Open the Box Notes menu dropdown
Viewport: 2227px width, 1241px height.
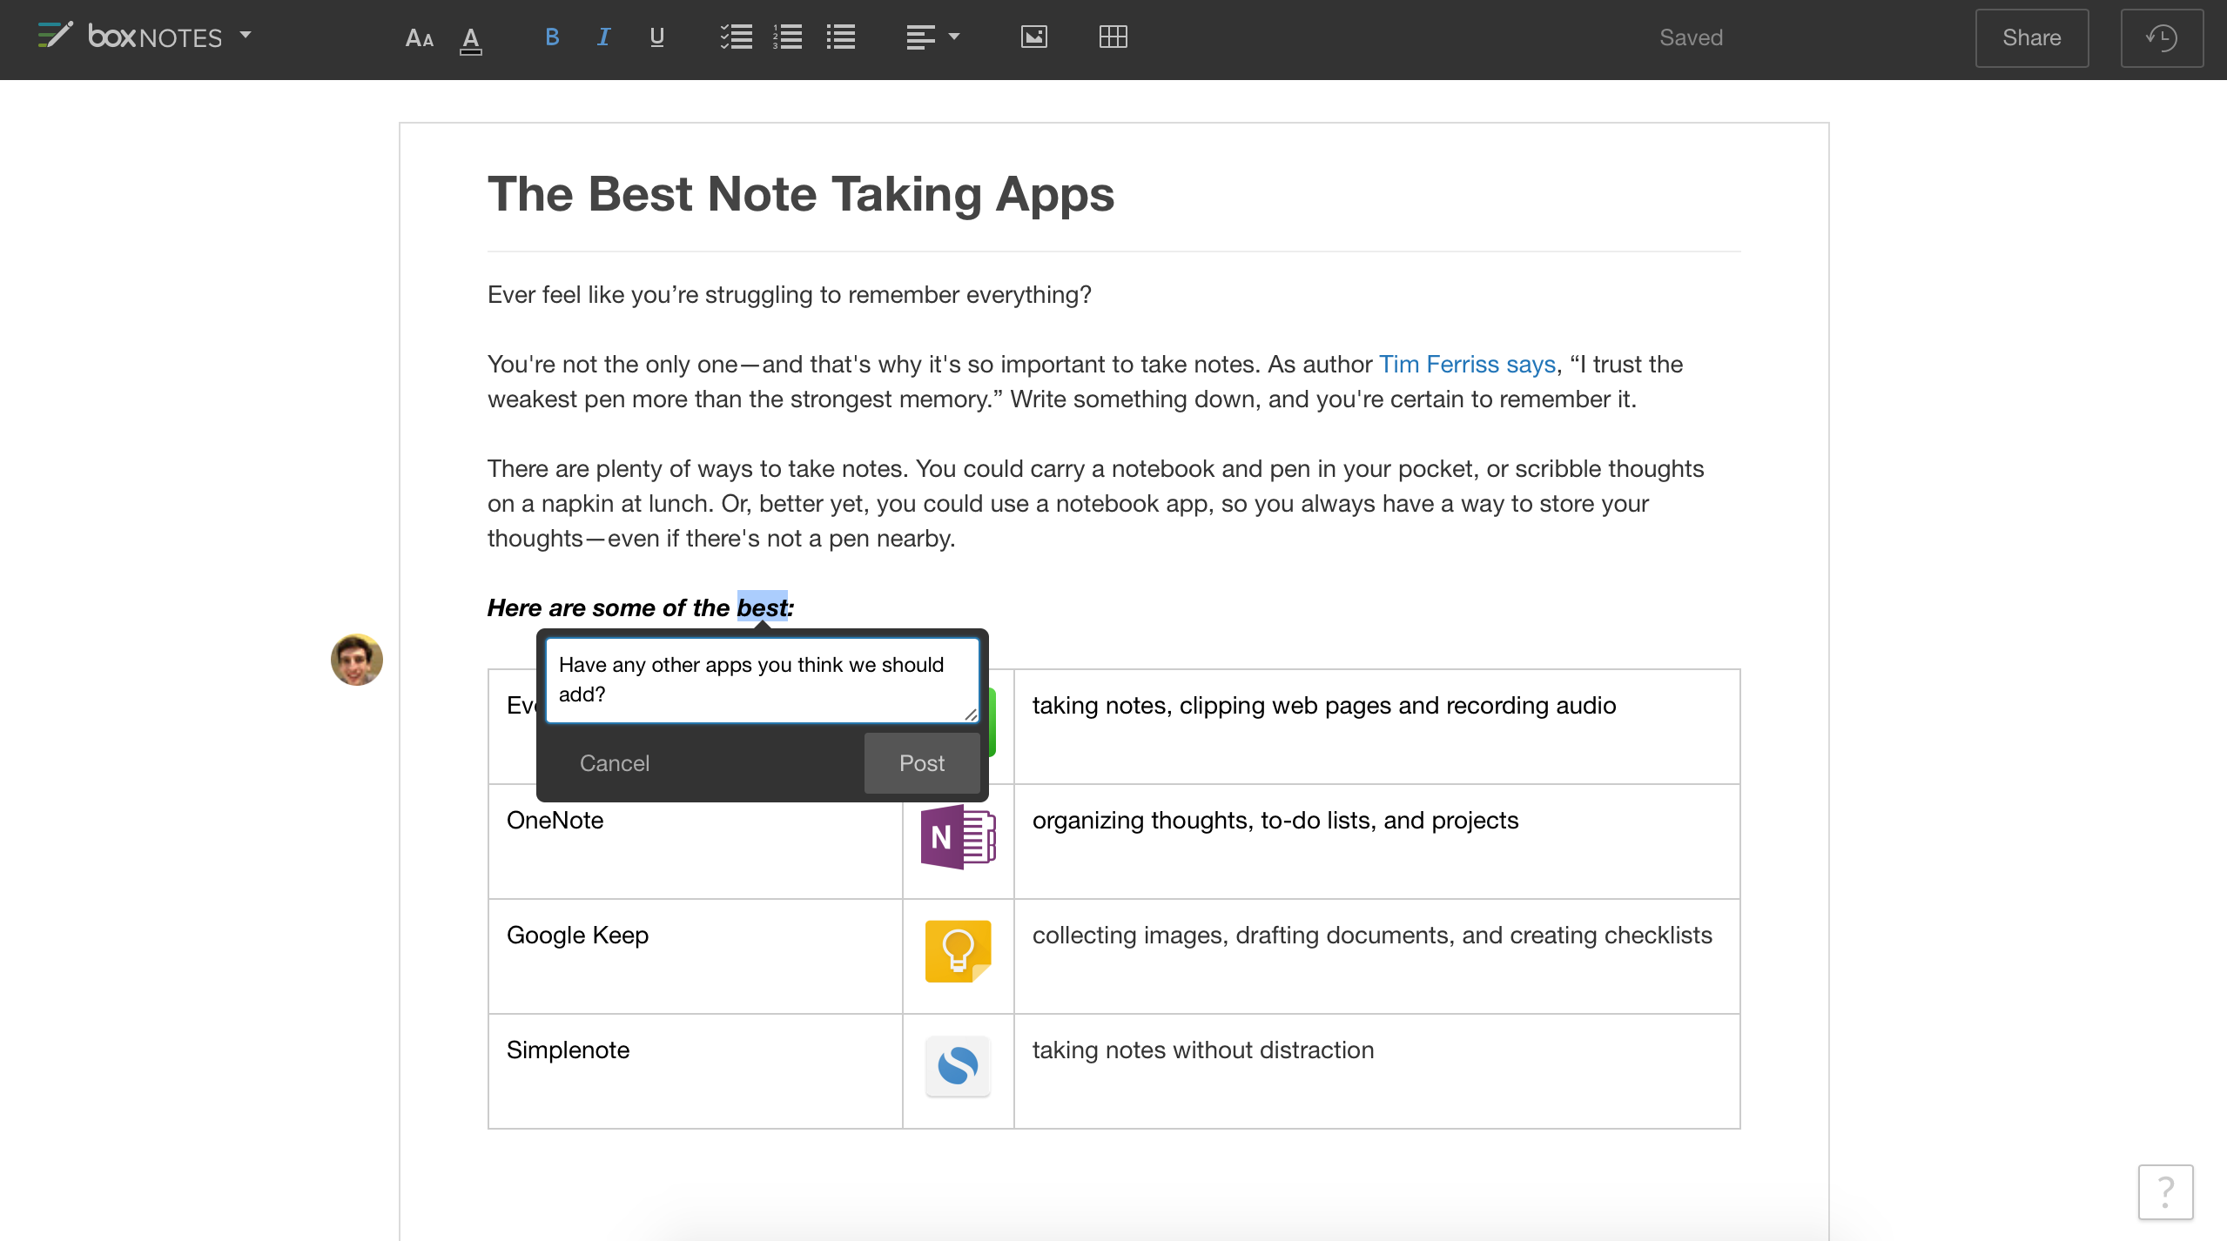[x=246, y=36]
